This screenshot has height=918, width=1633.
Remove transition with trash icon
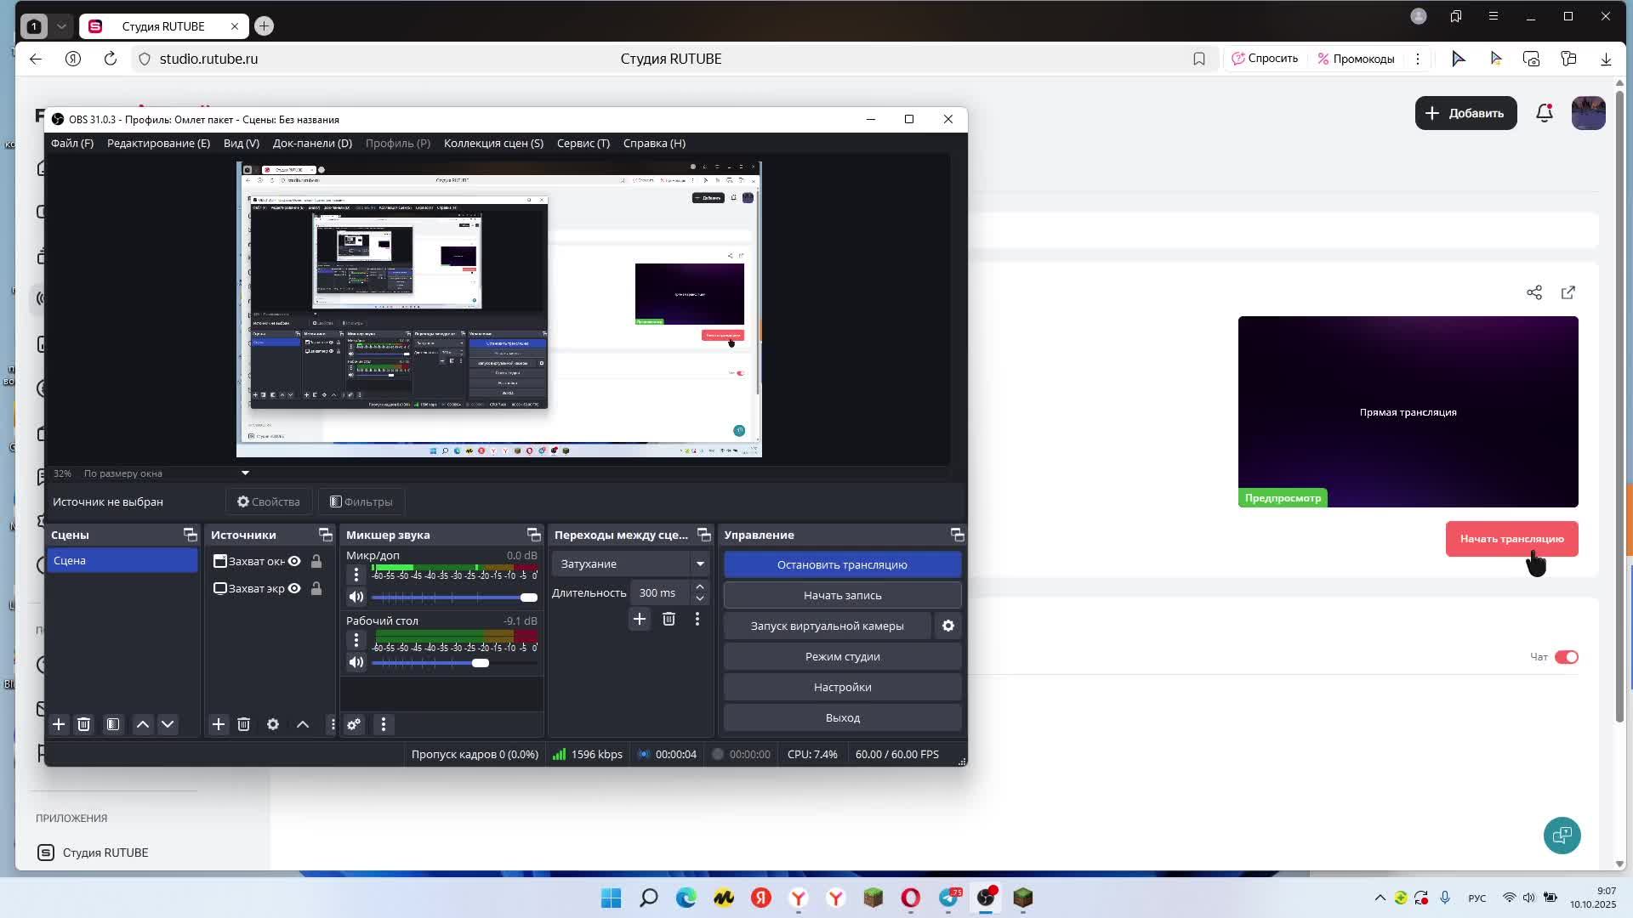[x=669, y=619]
